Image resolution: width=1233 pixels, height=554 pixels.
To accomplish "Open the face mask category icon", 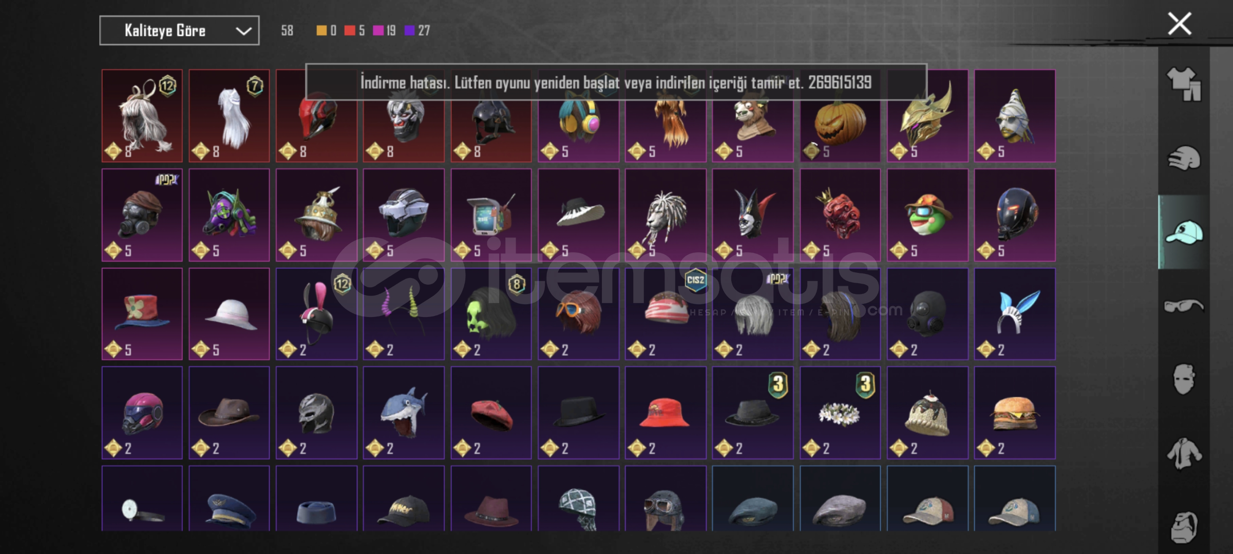I will tap(1184, 380).
